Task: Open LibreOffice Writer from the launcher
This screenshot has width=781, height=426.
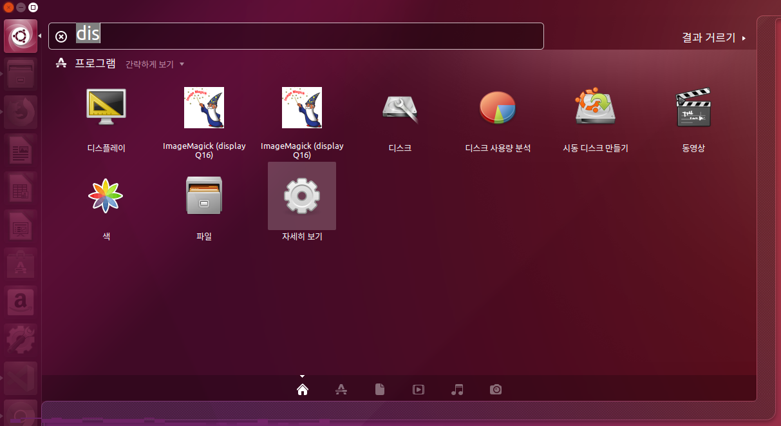Action: 21,150
